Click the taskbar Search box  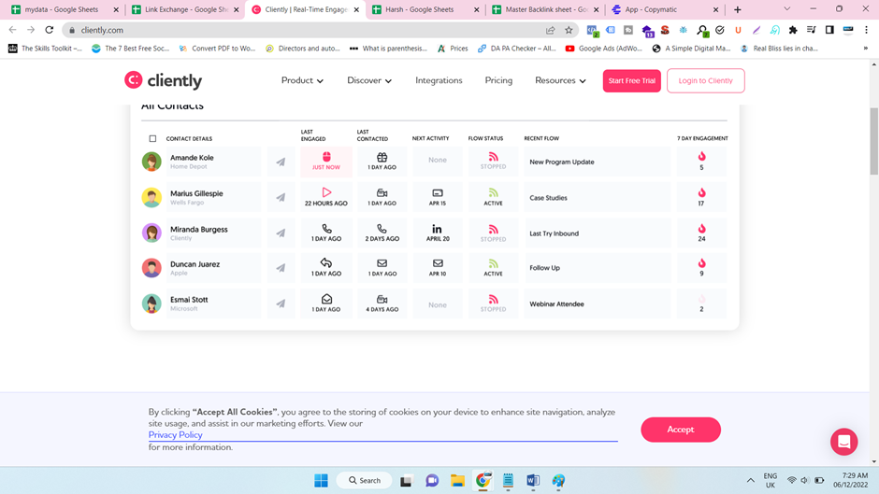(x=364, y=481)
